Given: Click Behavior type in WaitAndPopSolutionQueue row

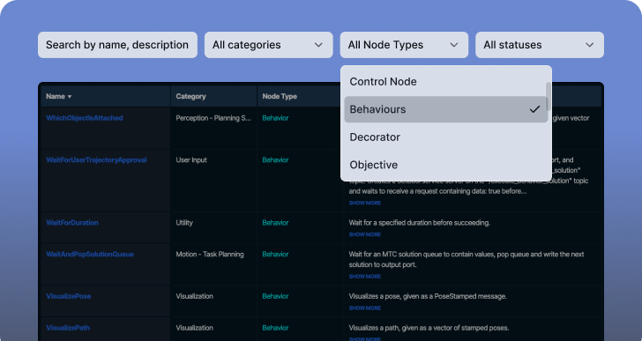Looking at the screenshot, I should pos(275,255).
